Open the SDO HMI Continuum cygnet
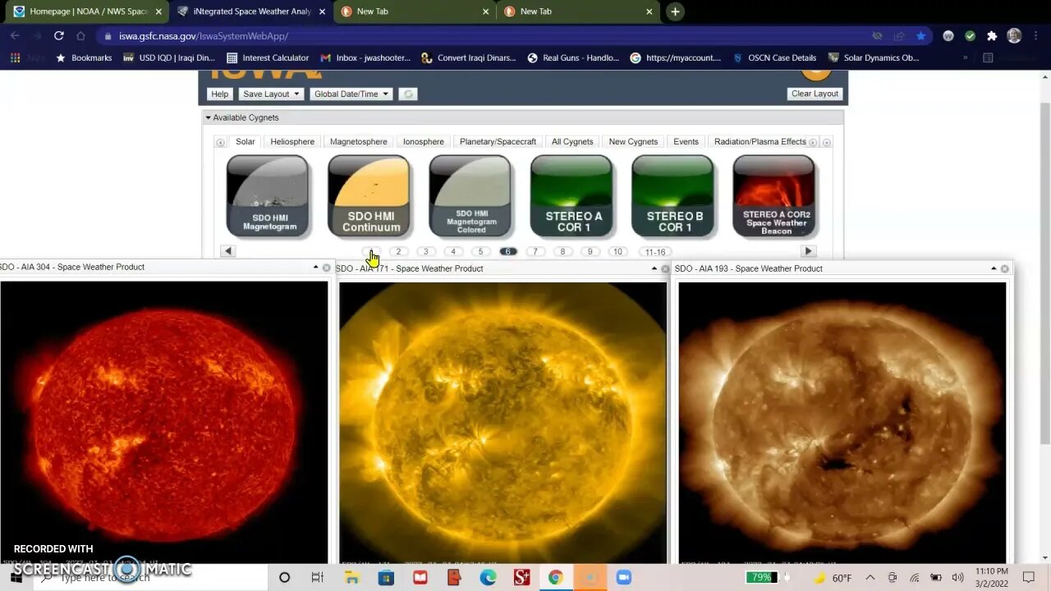The image size is (1051, 591). tap(369, 196)
